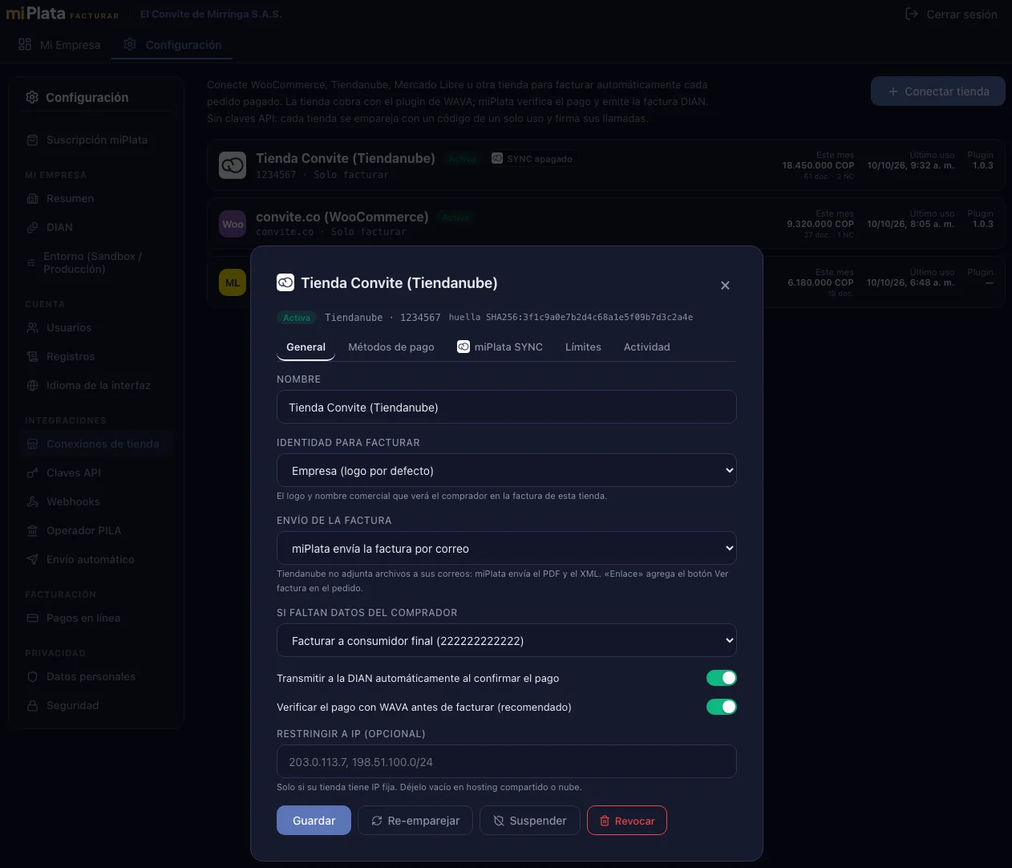Viewport: 1012px width, 868px height.
Task: Open the Límites tab
Action: coord(583,347)
